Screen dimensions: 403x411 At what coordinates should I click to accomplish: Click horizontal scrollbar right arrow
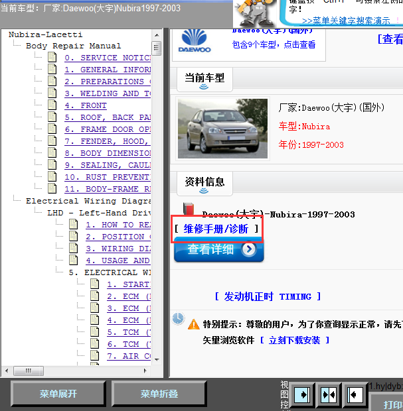coord(145,371)
